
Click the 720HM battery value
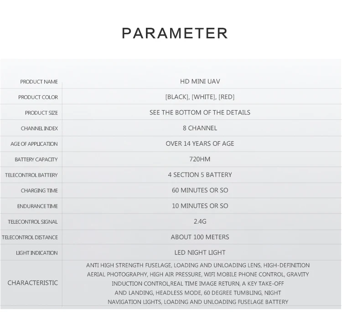coord(200,159)
